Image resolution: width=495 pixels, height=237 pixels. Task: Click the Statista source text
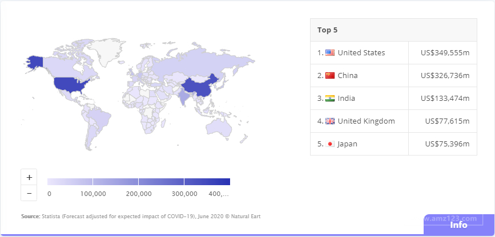tap(140, 217)
